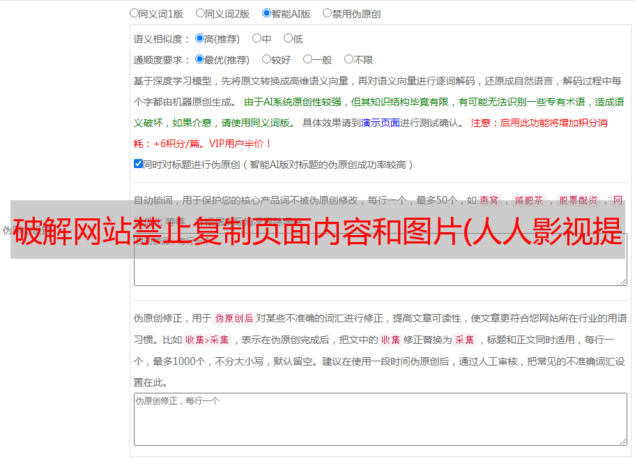635x459 pixels.
Task: Click the 收集>采集 example tag
Action: click(207, 340)
